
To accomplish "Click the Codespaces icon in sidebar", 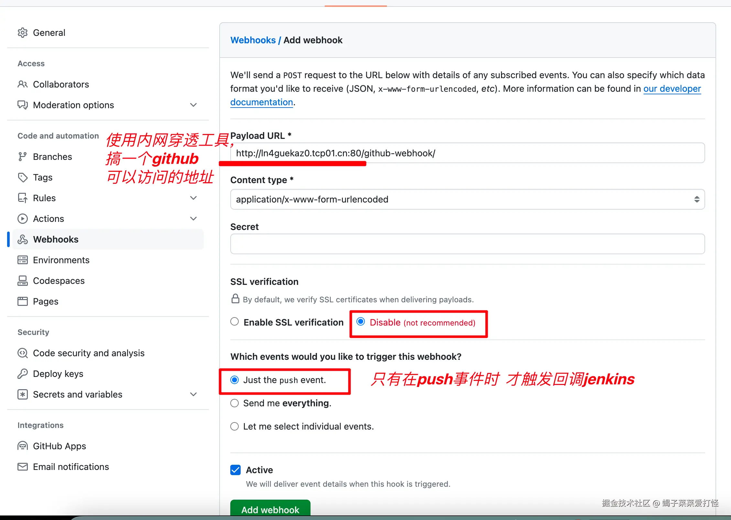I will click(x=23, y=281).
